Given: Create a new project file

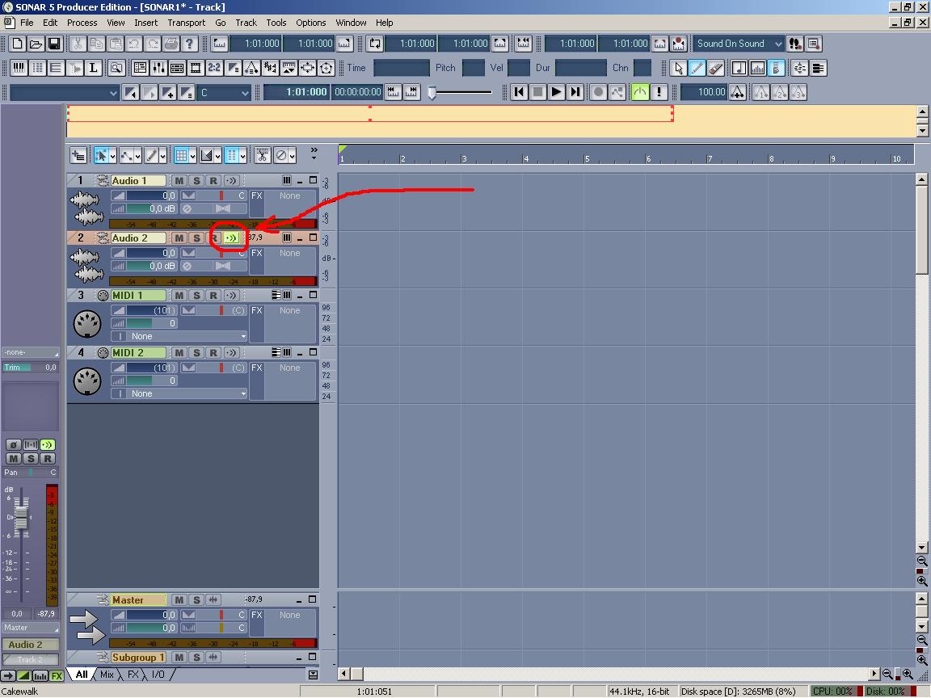Looking at the screenshot, I should [17, 44].
